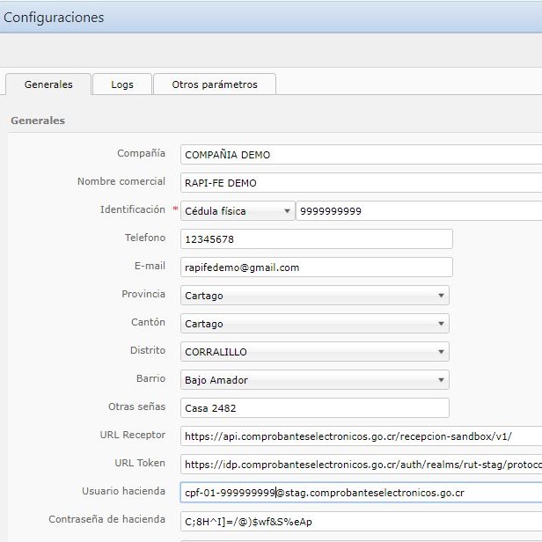The image size is (542, 542).
Task: Click the Usuario hacienda field
Action: 361,493
